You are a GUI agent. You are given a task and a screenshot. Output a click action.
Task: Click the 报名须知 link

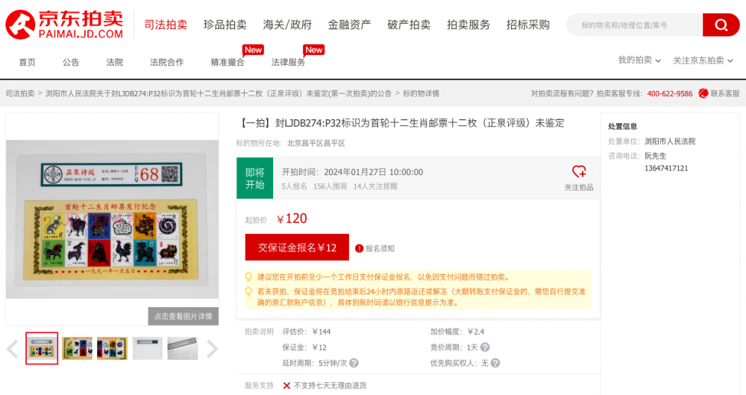coord(380,248)
